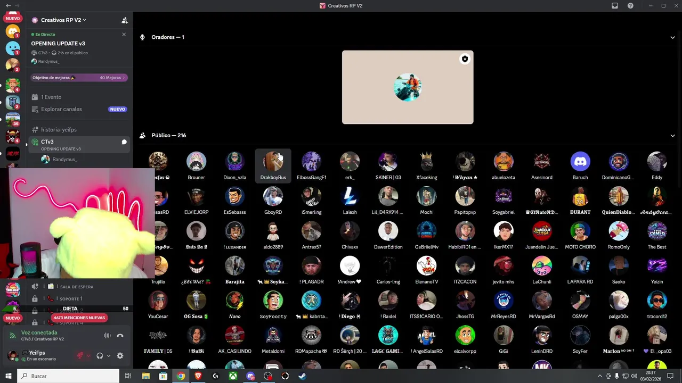Click the Dixon_vzla name label

[234, 178]
